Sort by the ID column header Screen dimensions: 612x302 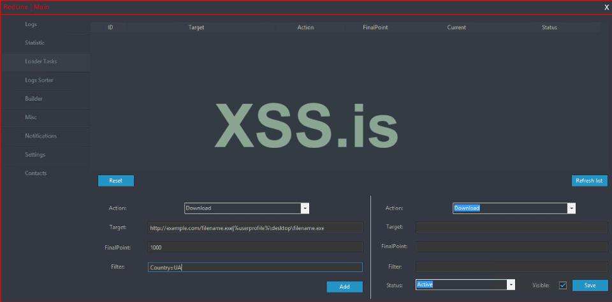pos(110,27)
